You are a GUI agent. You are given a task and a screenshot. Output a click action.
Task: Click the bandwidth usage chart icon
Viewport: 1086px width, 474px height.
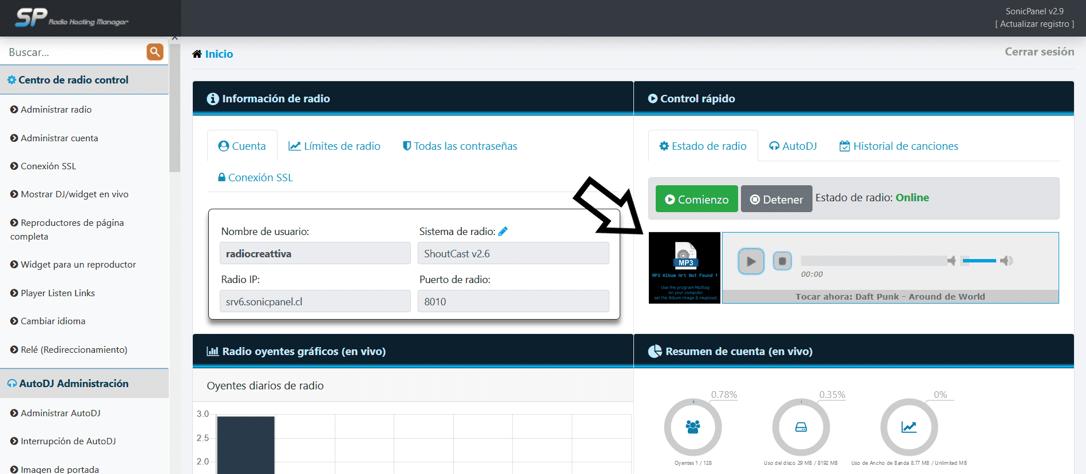click(x=909, y=427)
